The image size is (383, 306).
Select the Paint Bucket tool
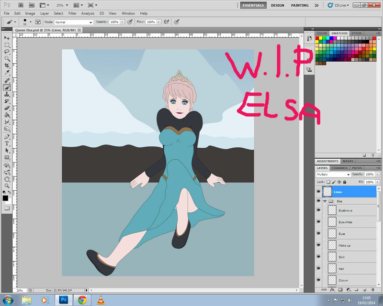pos(7,115)
